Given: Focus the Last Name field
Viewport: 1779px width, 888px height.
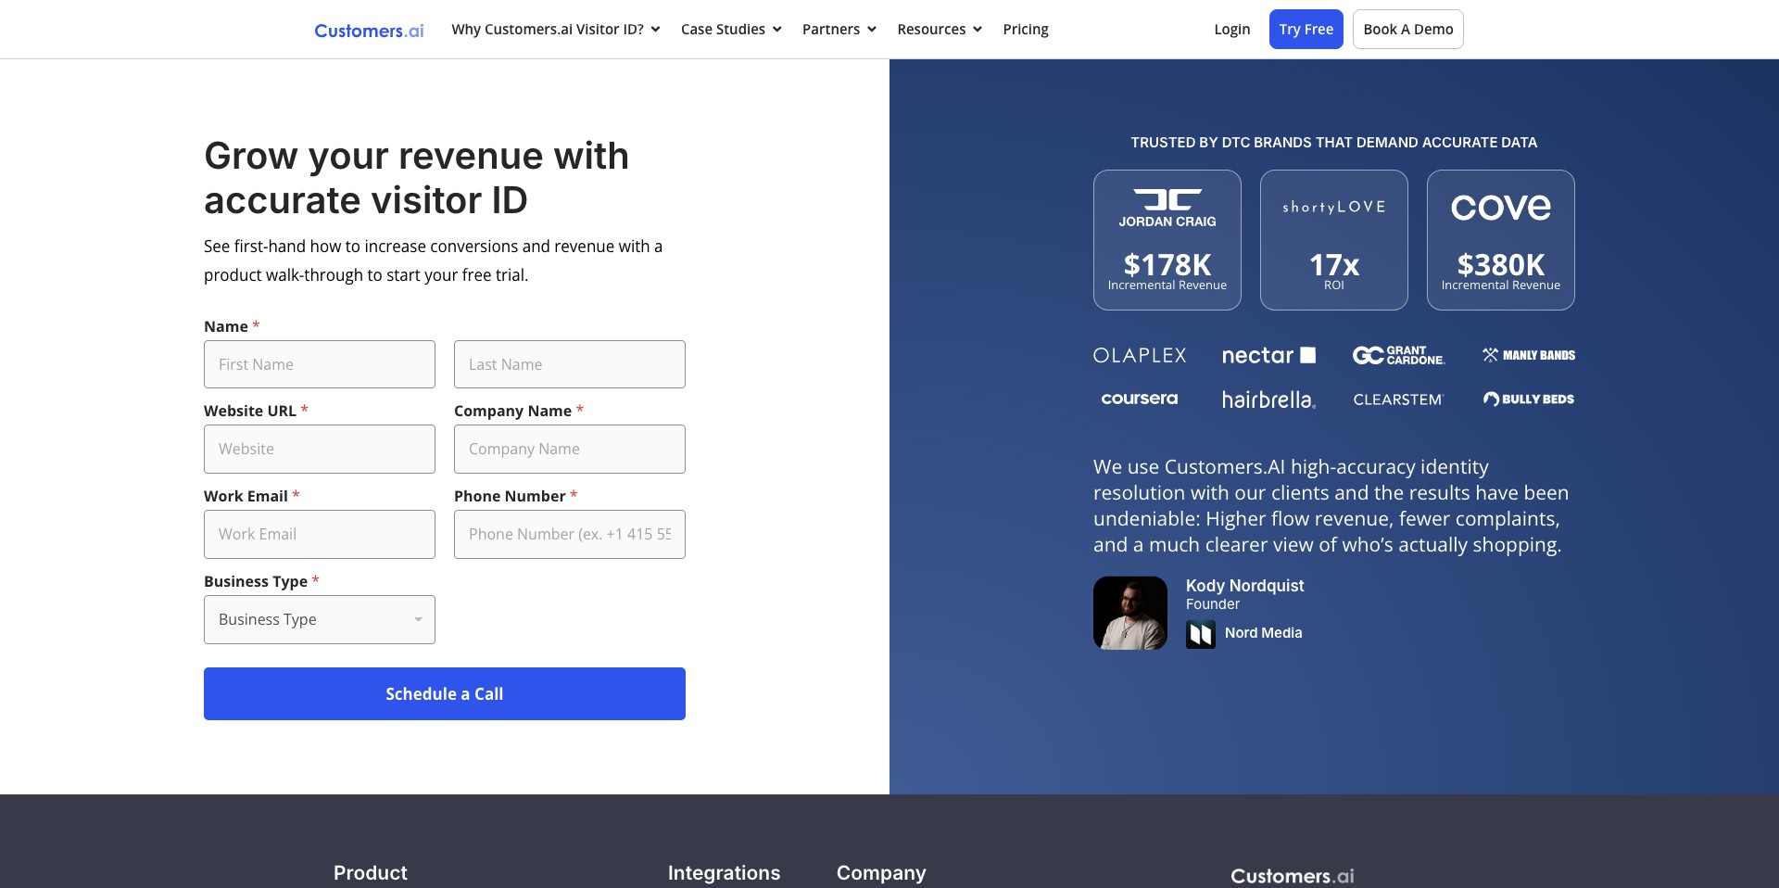Looking at the screenshot, I should pos(570,364).
